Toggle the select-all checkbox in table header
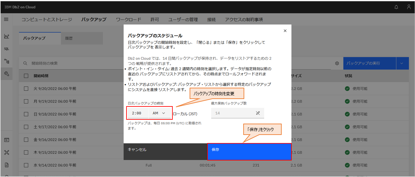The width and height of the screenshot is (415, 177). (x=26, y=76)
